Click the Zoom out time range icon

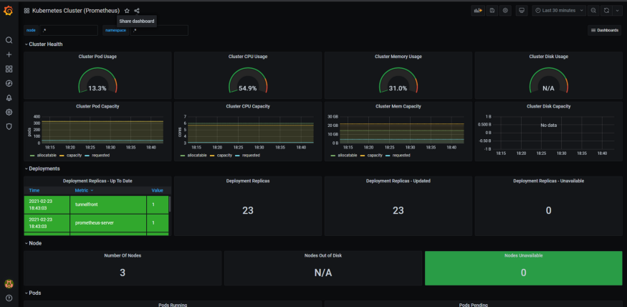(x=594, y=11)
